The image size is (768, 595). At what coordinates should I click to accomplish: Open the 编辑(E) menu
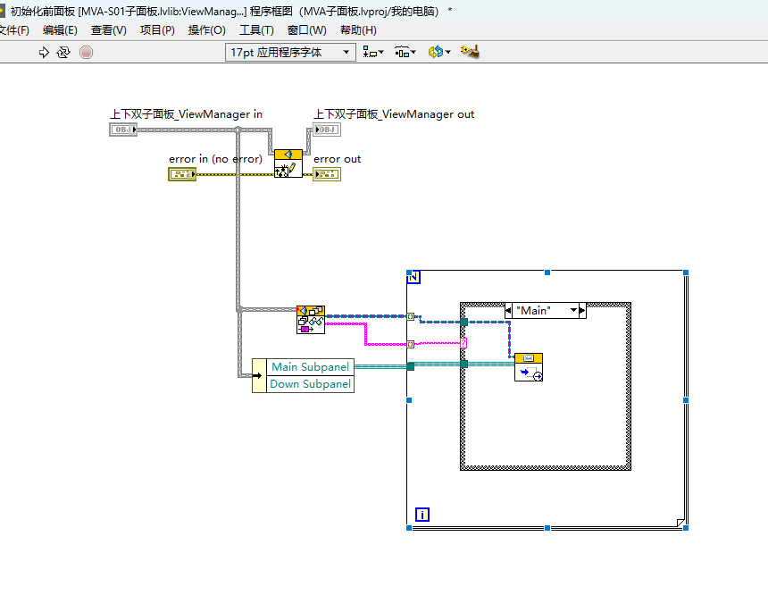60,30
